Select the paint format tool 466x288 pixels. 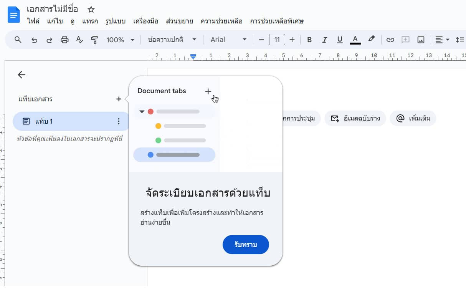94,40
